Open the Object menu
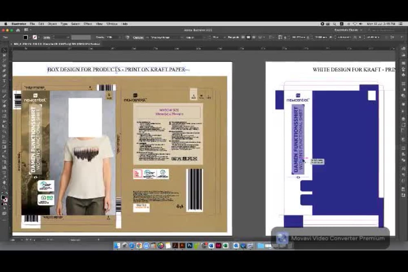 52,24
